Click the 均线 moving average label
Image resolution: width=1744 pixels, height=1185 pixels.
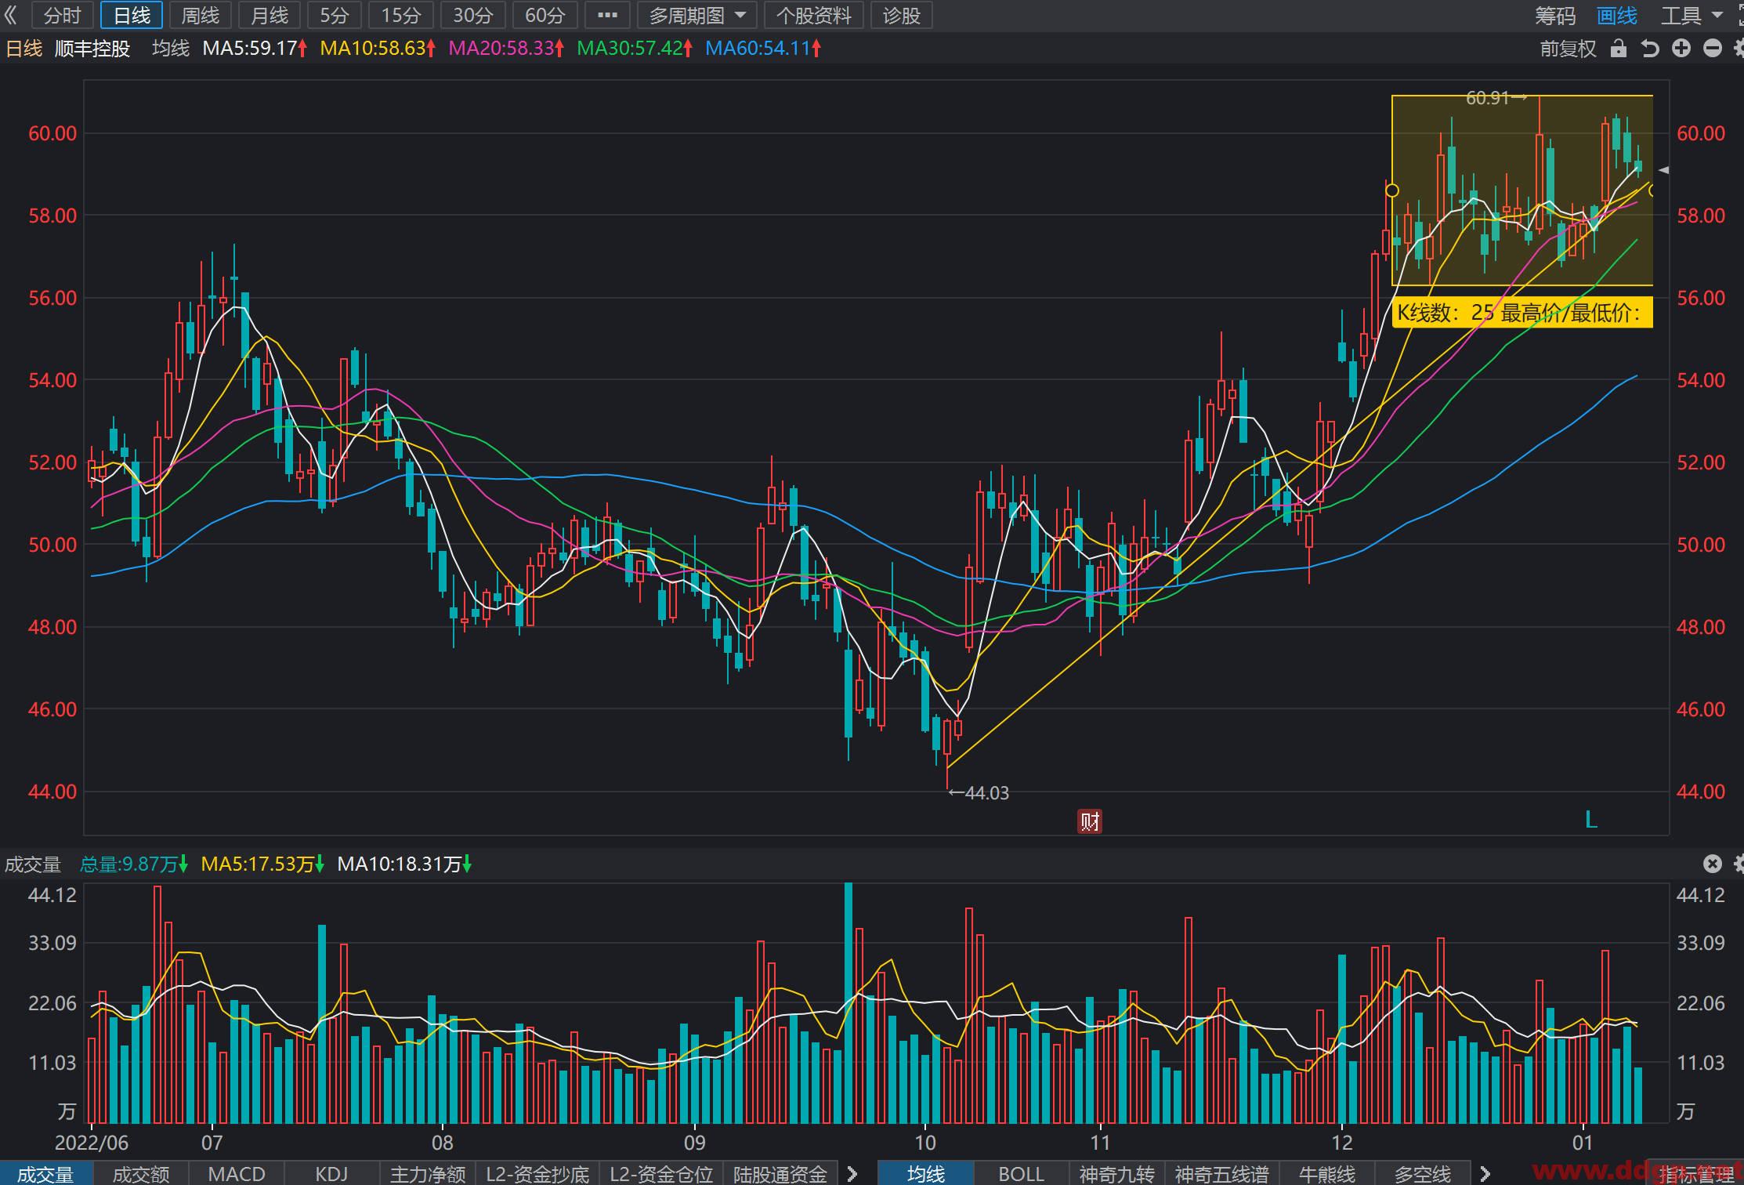click(x=171, y=49)
